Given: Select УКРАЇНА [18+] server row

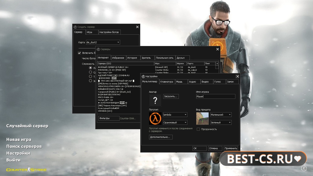Looking at the screenshot, I should 119,111.
